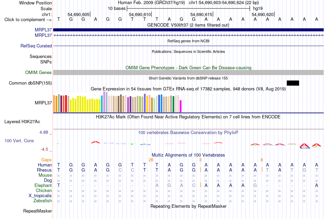Click the RepeatMasker track label

coord(38,211)
